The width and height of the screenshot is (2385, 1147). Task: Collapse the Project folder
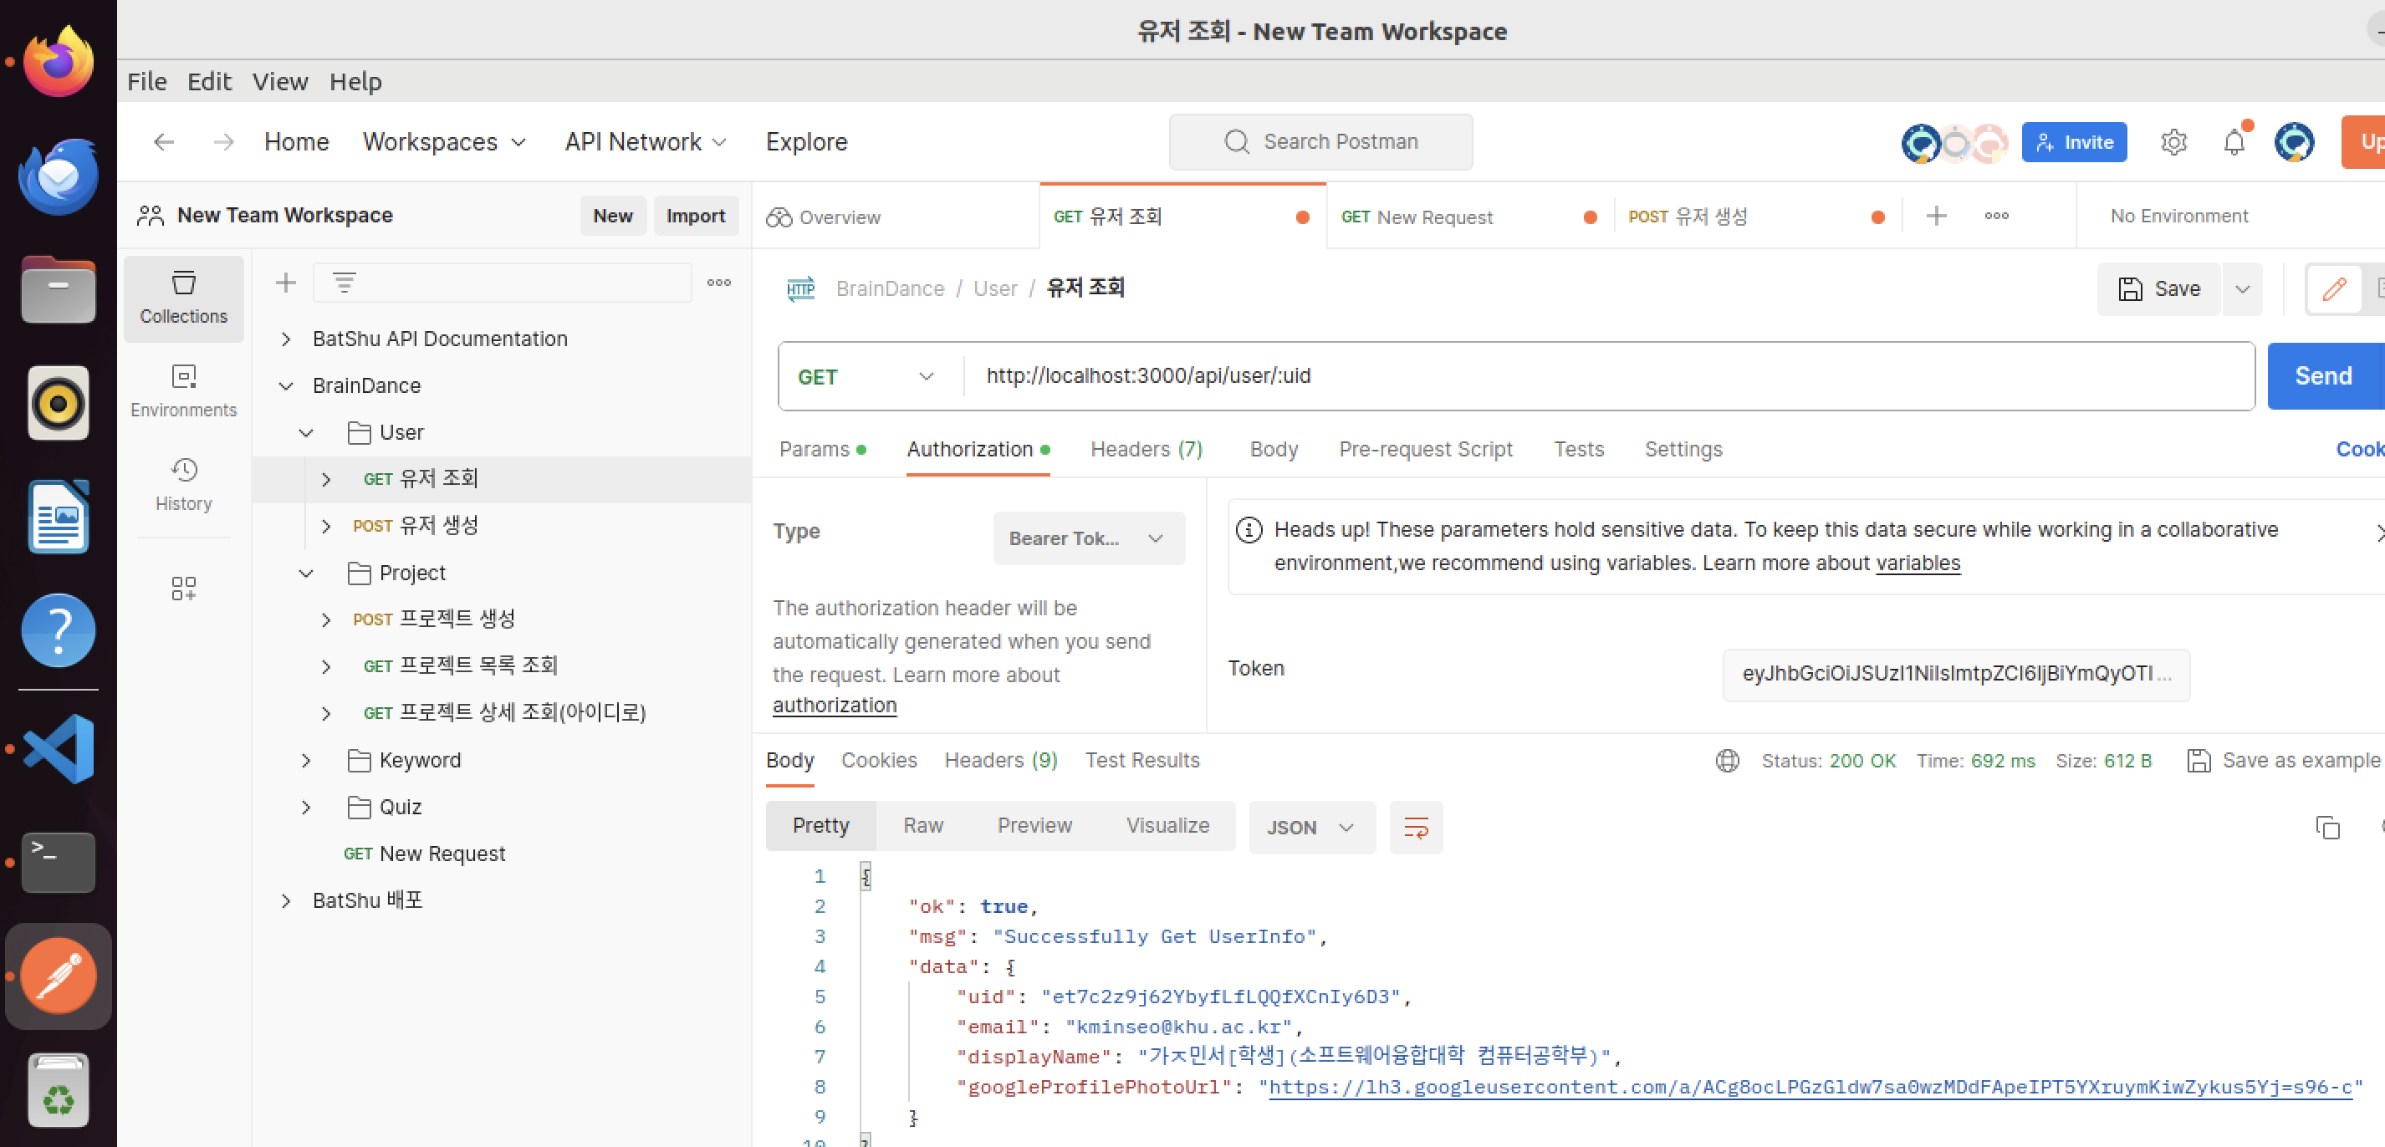click(305, 573)
